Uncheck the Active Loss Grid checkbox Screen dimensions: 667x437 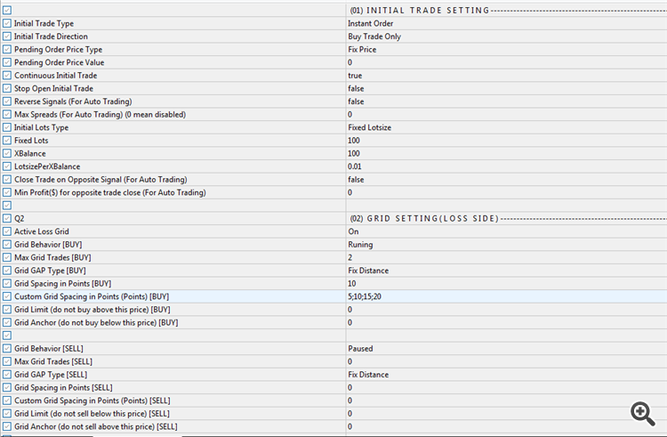coord(7,231)
